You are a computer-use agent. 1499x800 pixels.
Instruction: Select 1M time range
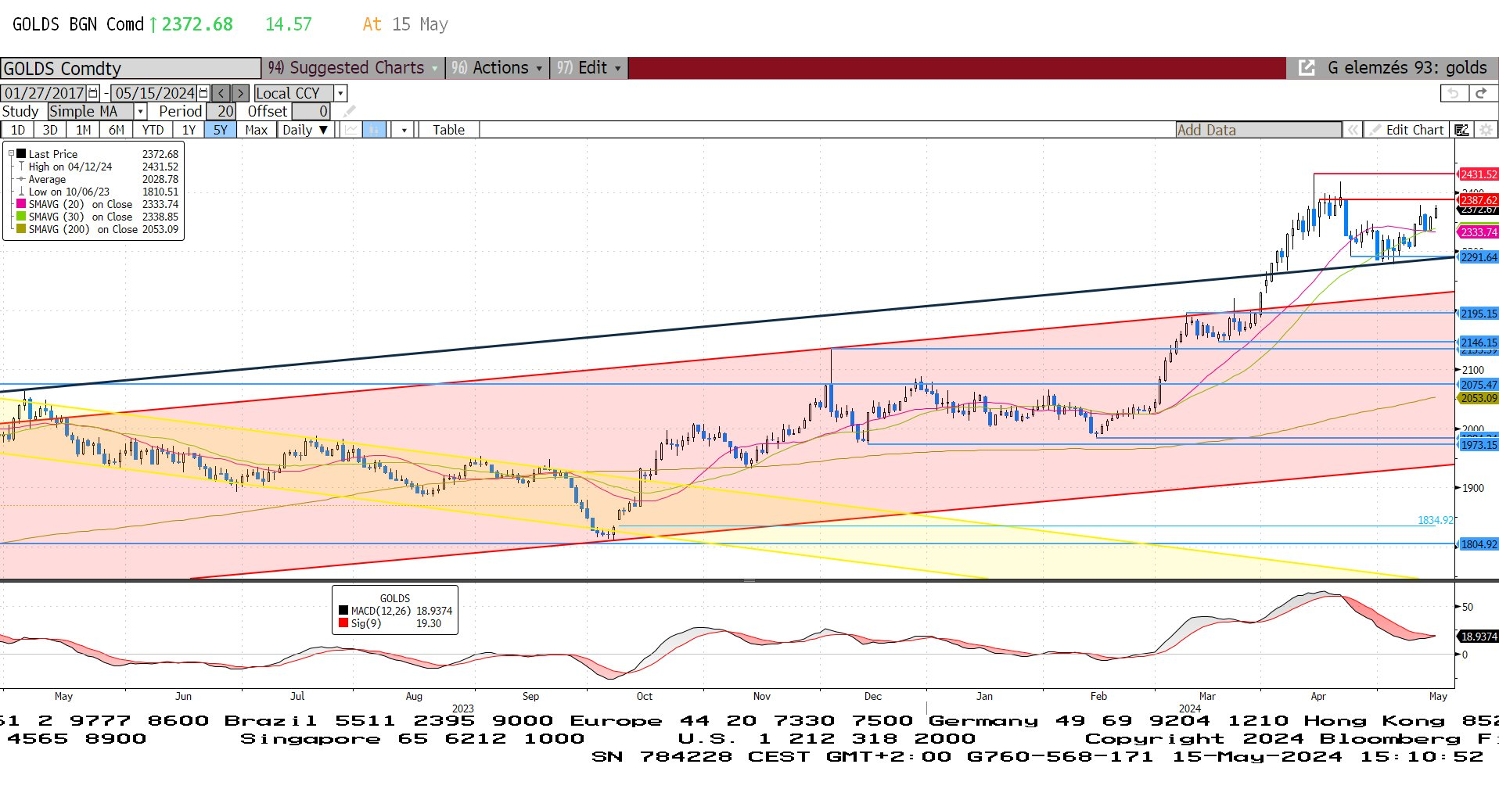click(84, 130)
